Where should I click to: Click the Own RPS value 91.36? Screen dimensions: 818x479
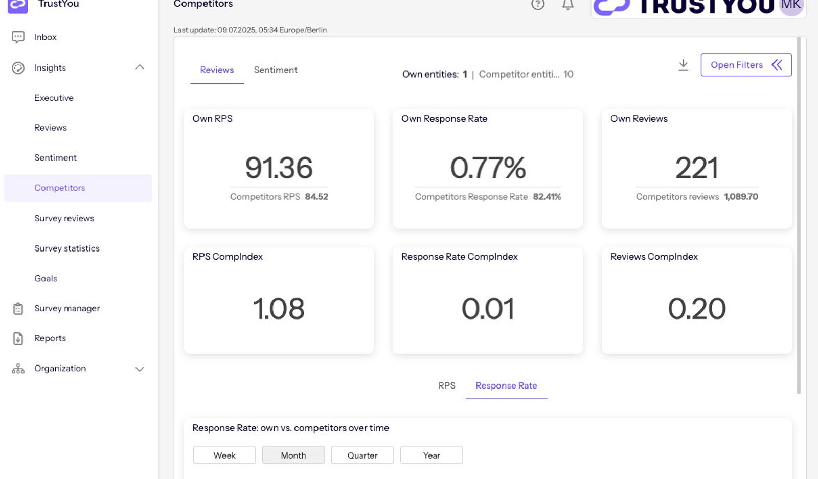point(279,168)
